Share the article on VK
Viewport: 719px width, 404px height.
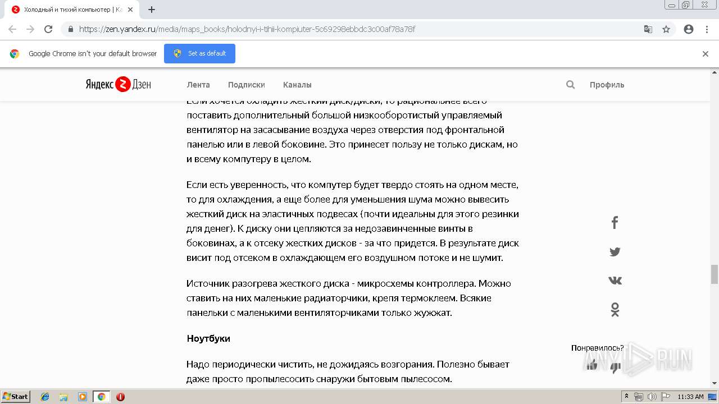(615, 281)
